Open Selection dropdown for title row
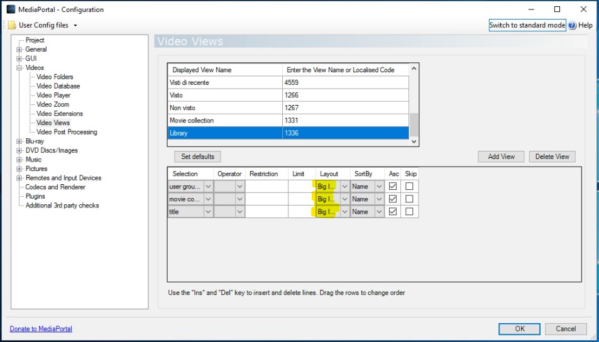 point(208,212)
